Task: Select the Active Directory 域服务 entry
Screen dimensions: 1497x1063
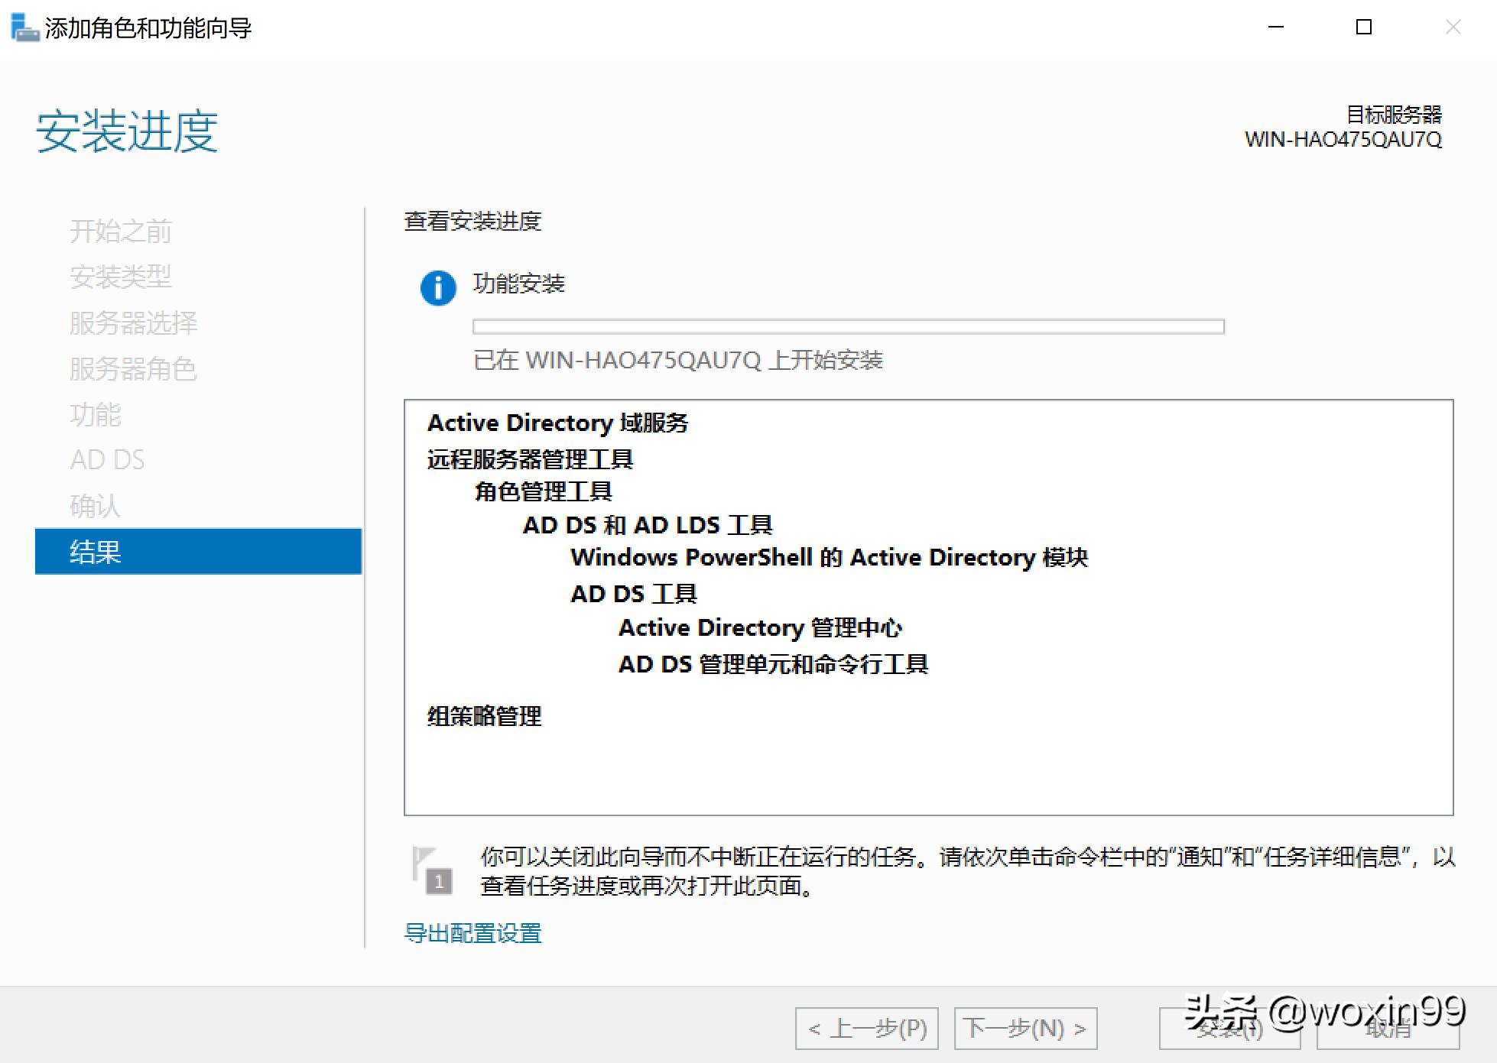Action: click(557, 423)
